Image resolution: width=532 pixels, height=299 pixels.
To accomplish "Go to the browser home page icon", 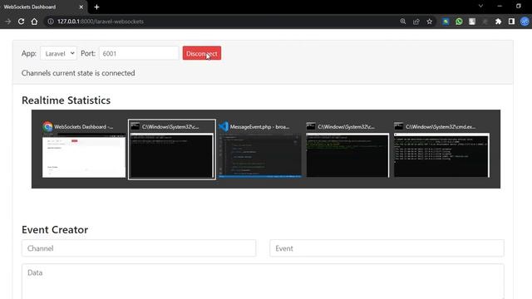I will [x=34, y=22].
